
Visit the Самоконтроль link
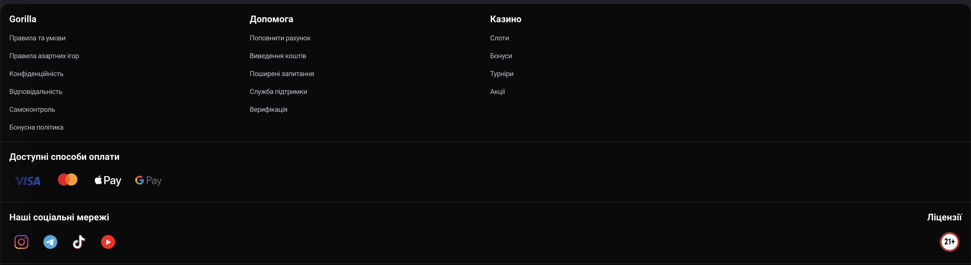(32, 109)
